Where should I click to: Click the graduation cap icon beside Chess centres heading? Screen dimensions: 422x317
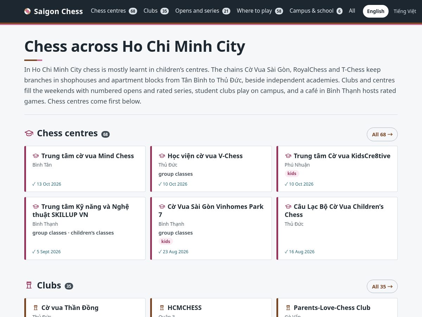29,133
